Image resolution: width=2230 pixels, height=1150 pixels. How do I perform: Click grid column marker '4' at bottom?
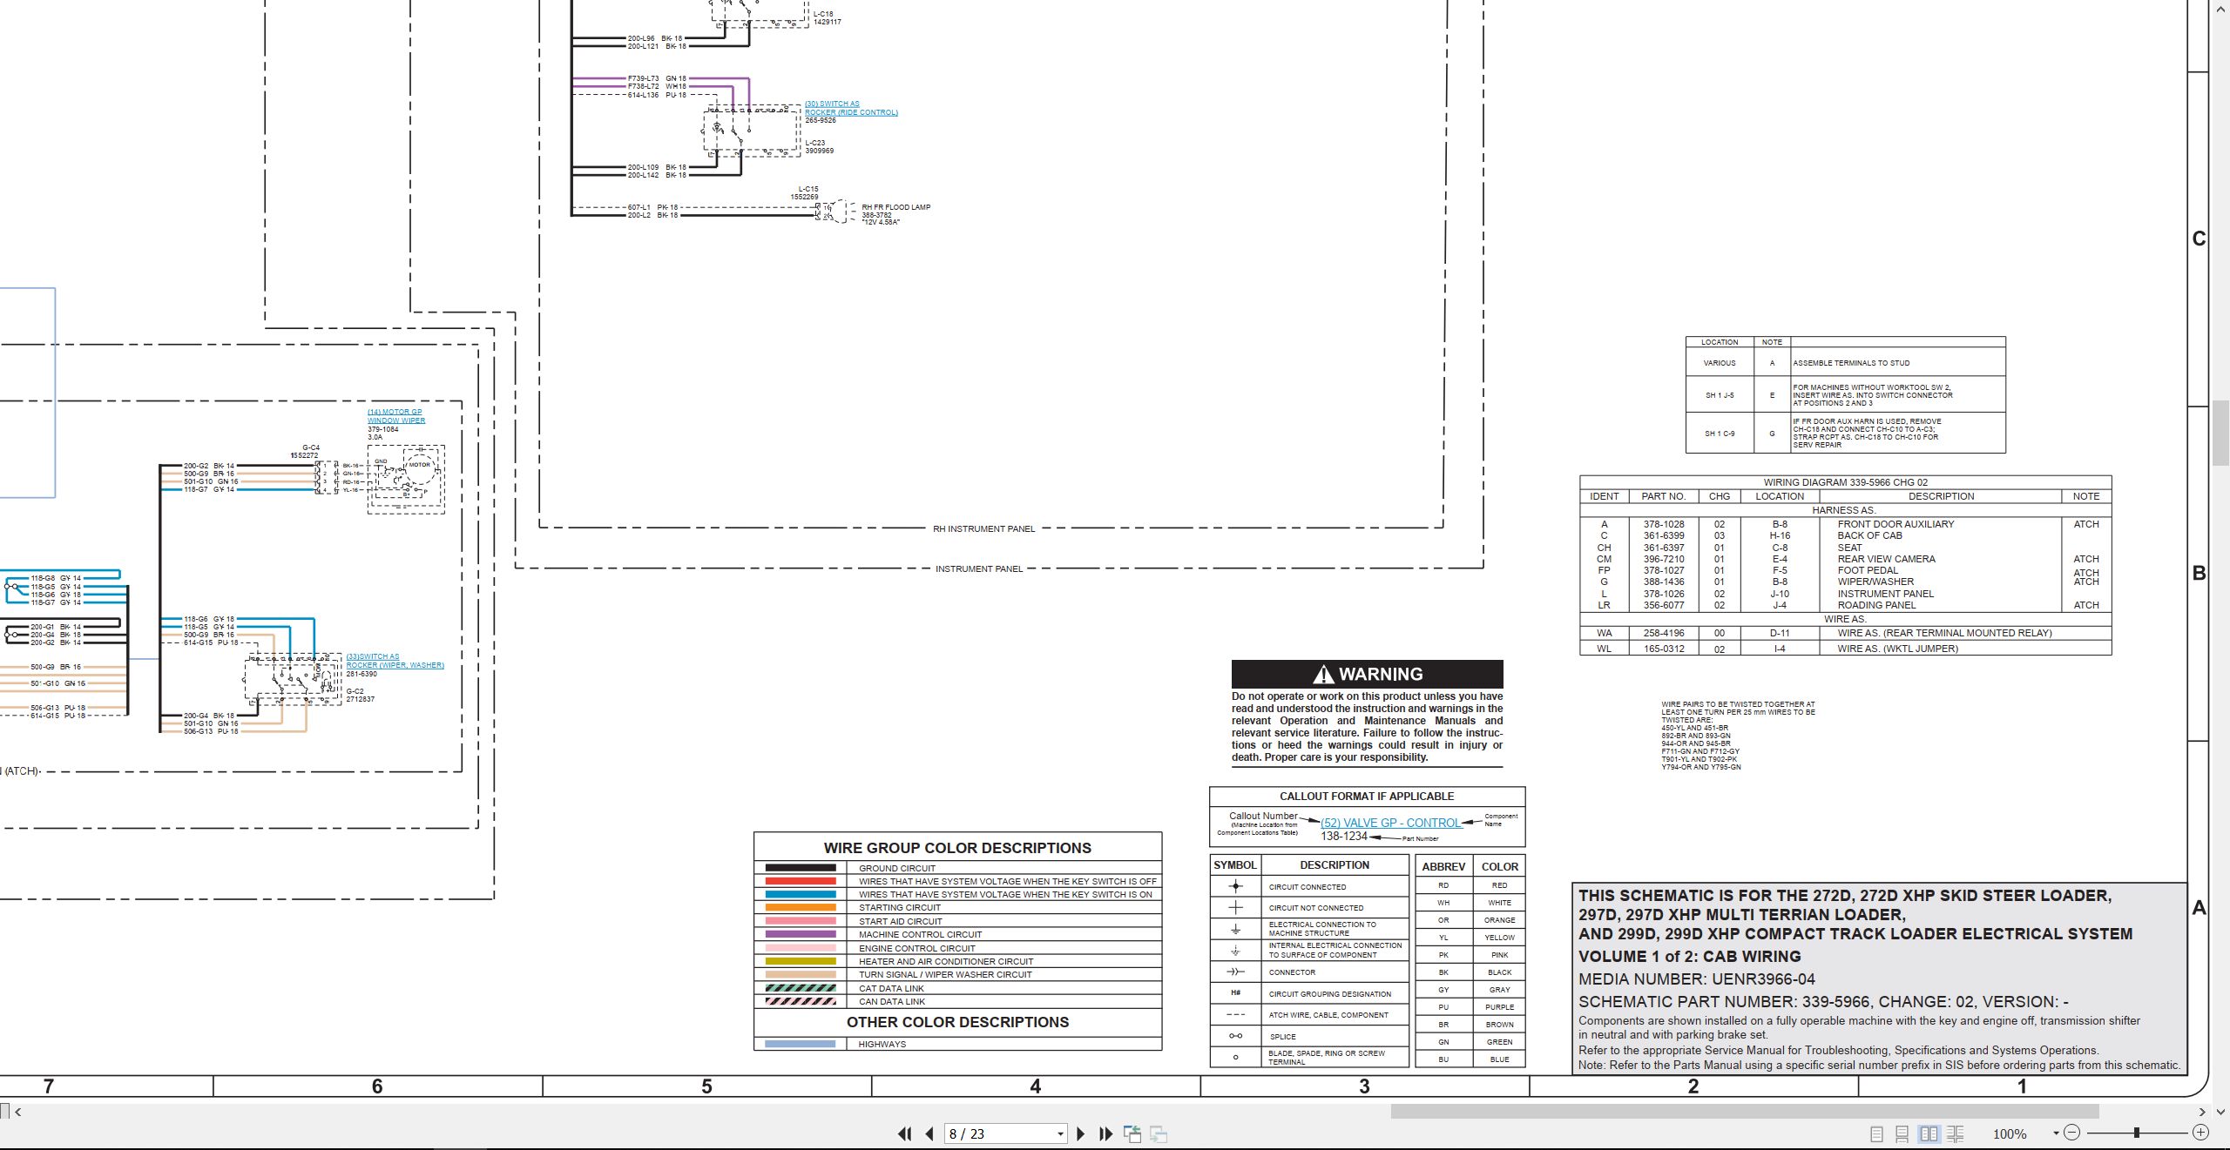point(1036,1086)
